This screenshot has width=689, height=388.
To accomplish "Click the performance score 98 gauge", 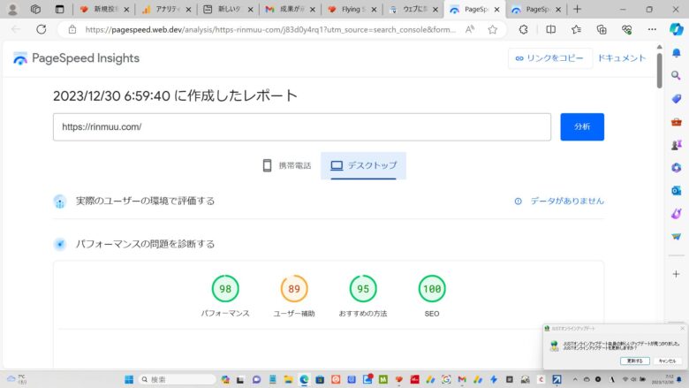I will pos(225,288).
